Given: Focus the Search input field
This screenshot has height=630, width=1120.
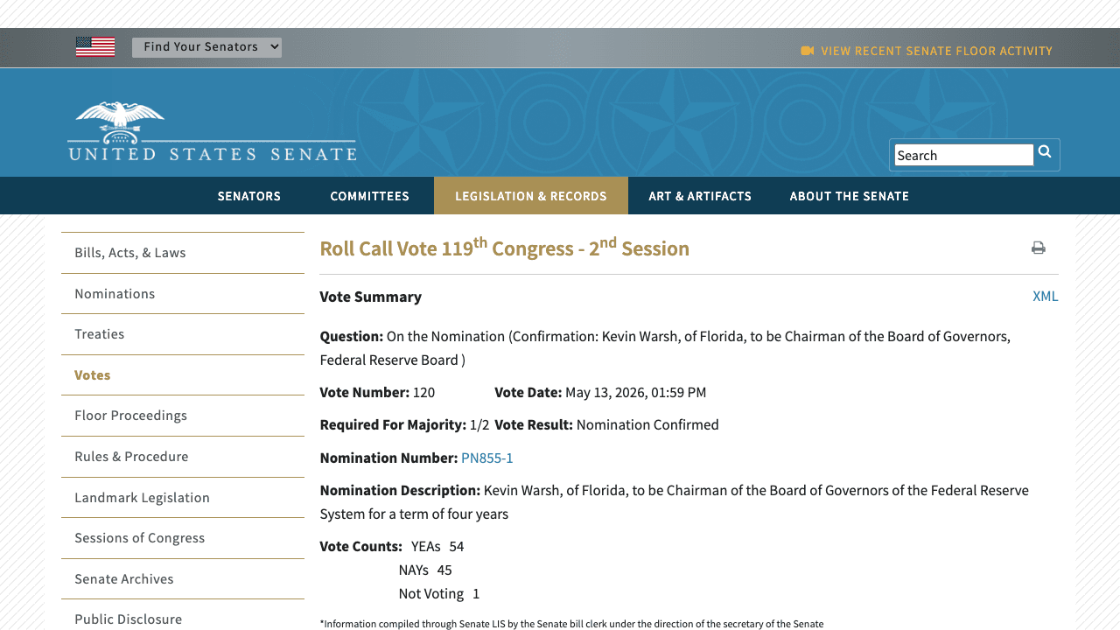Looking at the screenshot, I should [963, 155].
